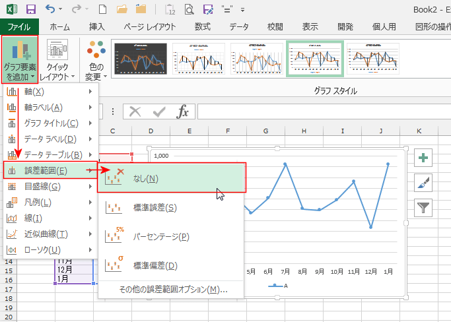Switch to the 挿入 ribbon tab
Screen dimensions: 451x322
tap(97, 27)
